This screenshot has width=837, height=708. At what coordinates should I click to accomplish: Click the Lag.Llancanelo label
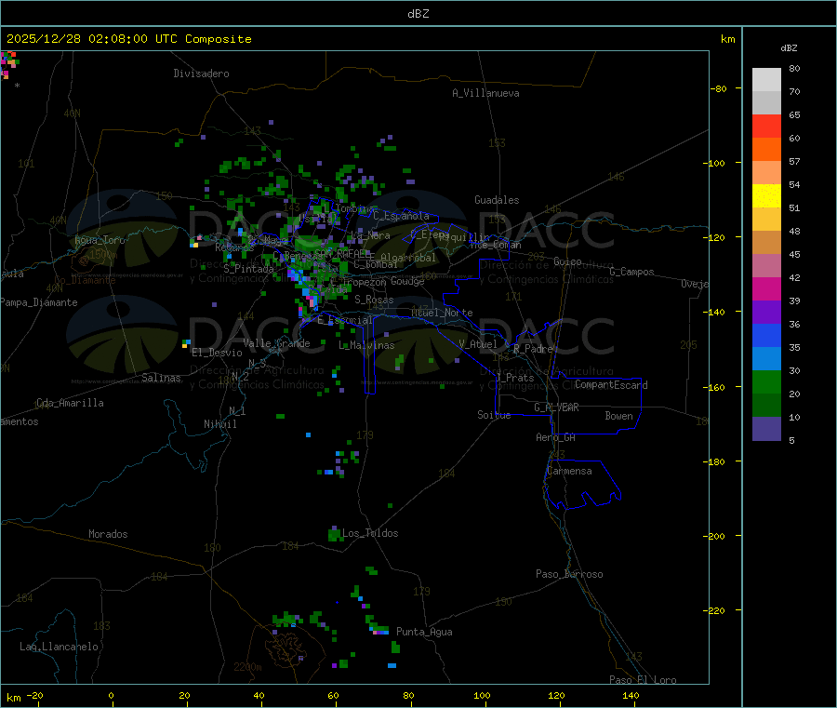[x=60, y=647]
